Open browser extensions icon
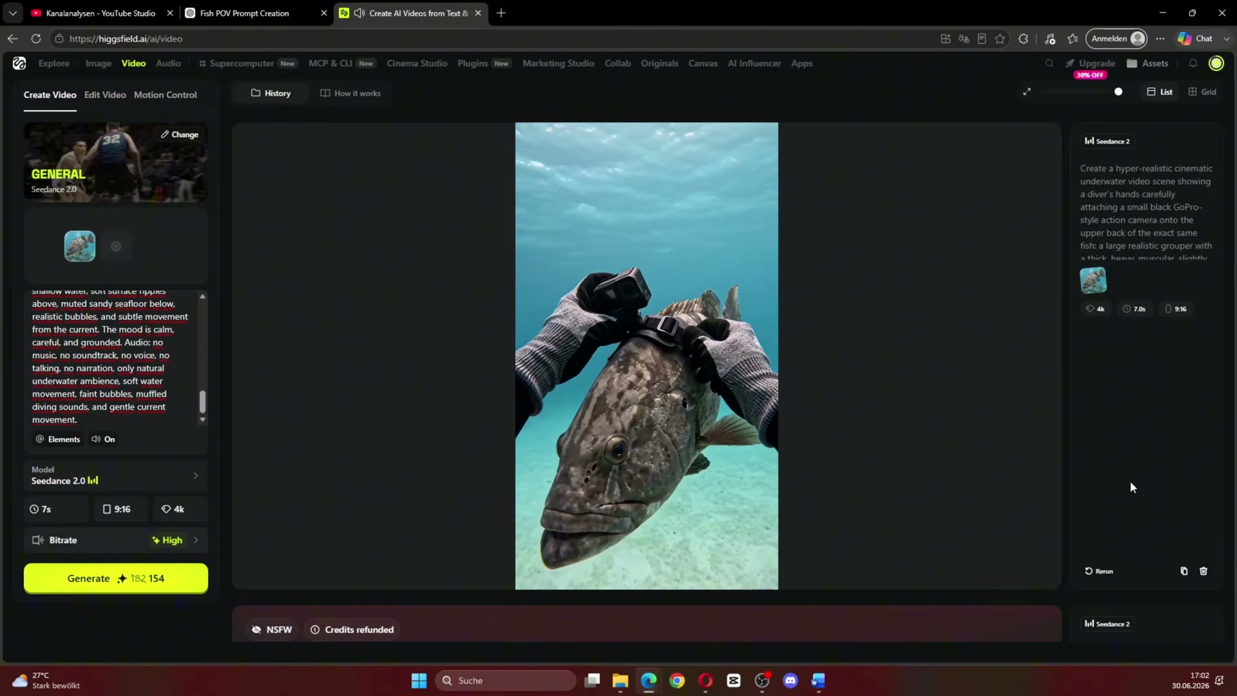 [1023, 39]
